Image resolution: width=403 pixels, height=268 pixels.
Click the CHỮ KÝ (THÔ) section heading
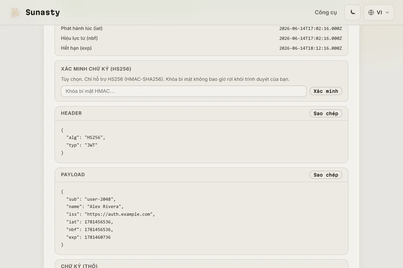click(x=79, y=266)
